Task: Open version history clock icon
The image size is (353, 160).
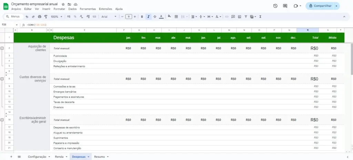Action: 275,6
